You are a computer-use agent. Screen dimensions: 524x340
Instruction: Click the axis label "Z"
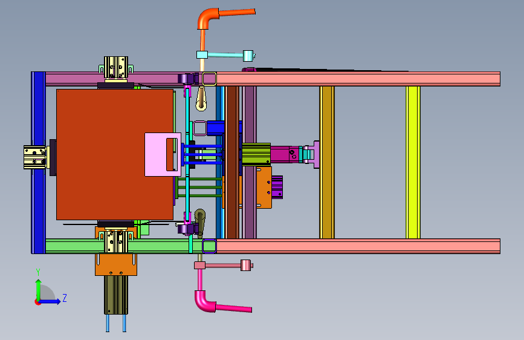pyautogui.click(x=65, y=298)
